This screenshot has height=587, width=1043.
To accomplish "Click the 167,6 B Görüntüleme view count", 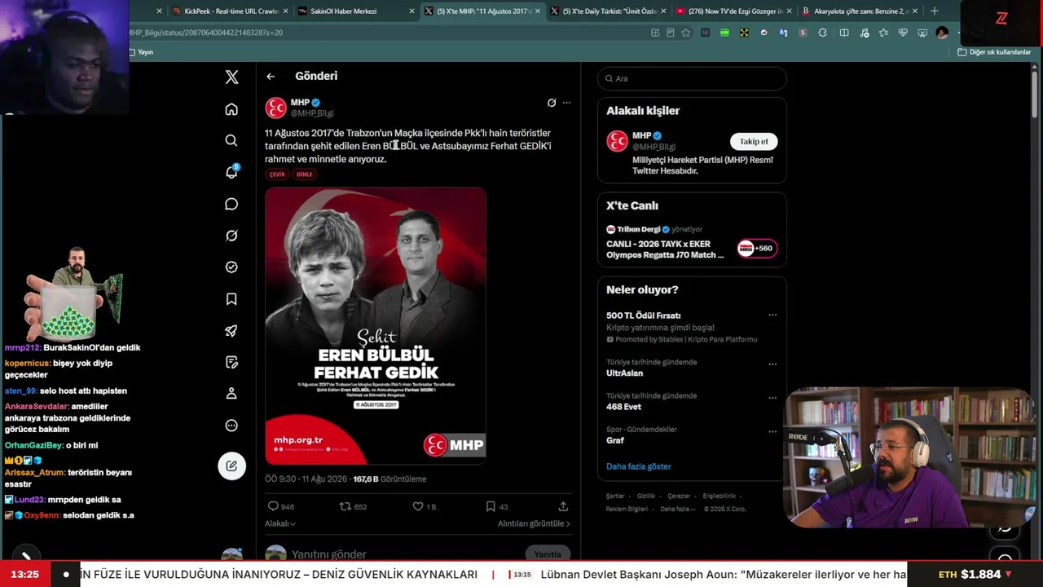I will (x=389, y=479).
